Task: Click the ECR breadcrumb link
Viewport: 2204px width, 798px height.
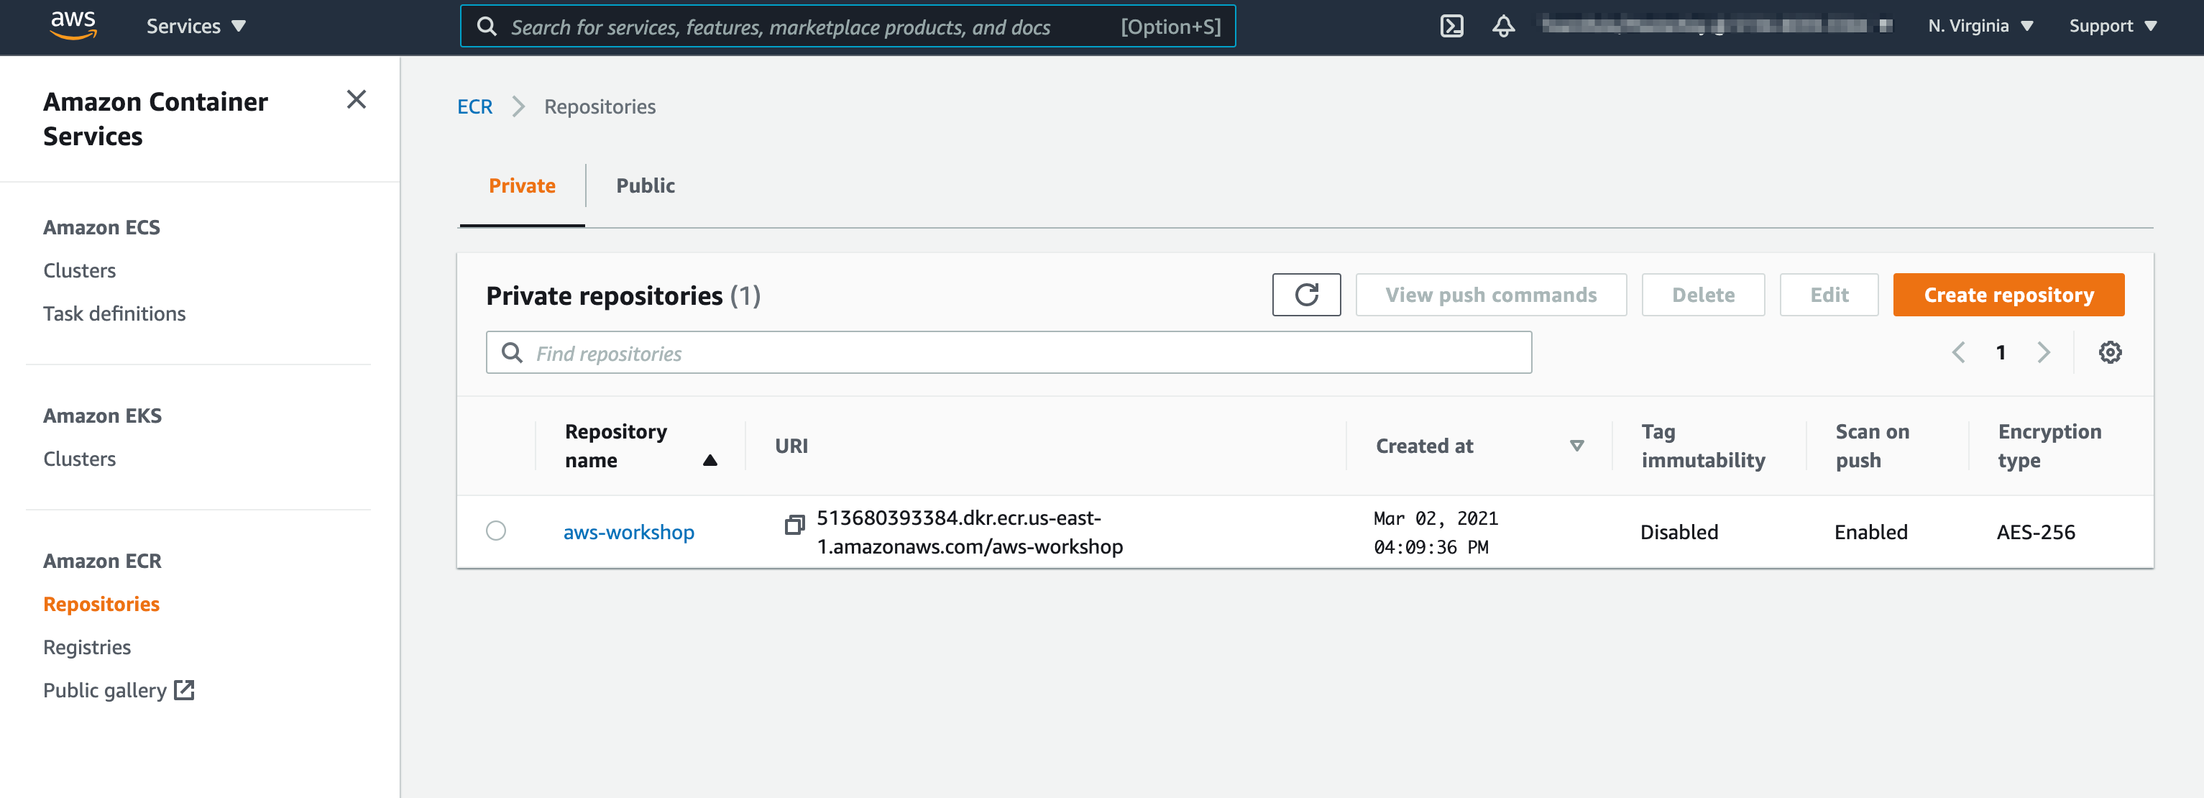Action: point(475,107)
